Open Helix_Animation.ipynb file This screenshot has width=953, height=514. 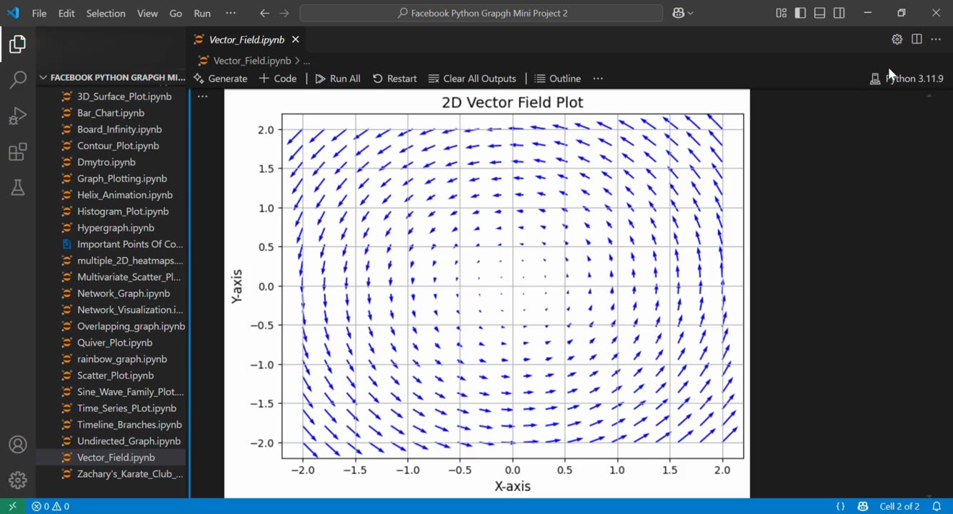(125, 195)
